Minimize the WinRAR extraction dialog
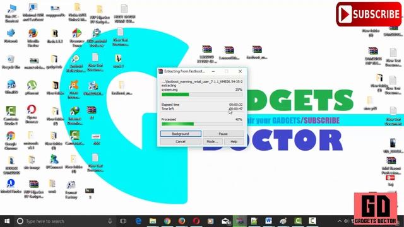This screenshot has height=227, width=404. pyautogui.click(x=213, y=71)
